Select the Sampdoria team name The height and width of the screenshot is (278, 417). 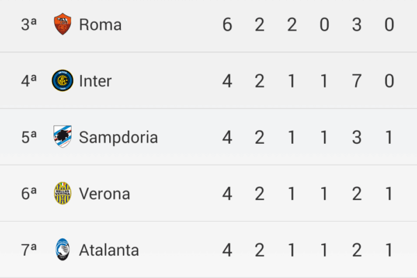tap(118, 138)
